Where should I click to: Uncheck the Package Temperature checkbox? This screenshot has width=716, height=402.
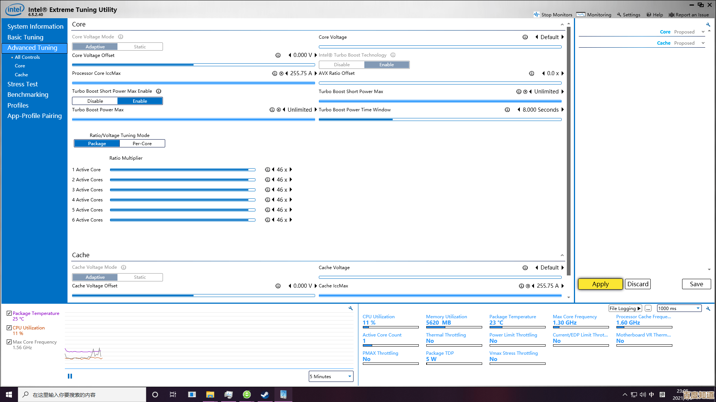point(9,313)
